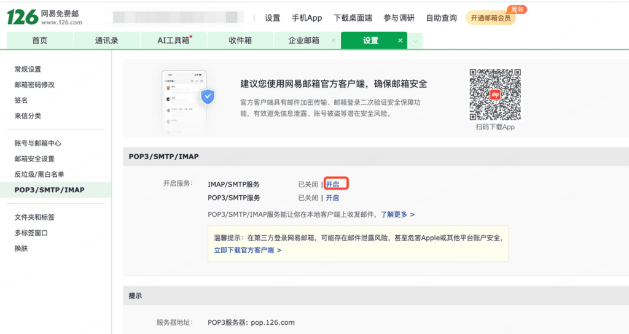The width and height of the screenshot is (629, 334).
Task: Open 参与调研 in the header
Action: tap(399, 18)
